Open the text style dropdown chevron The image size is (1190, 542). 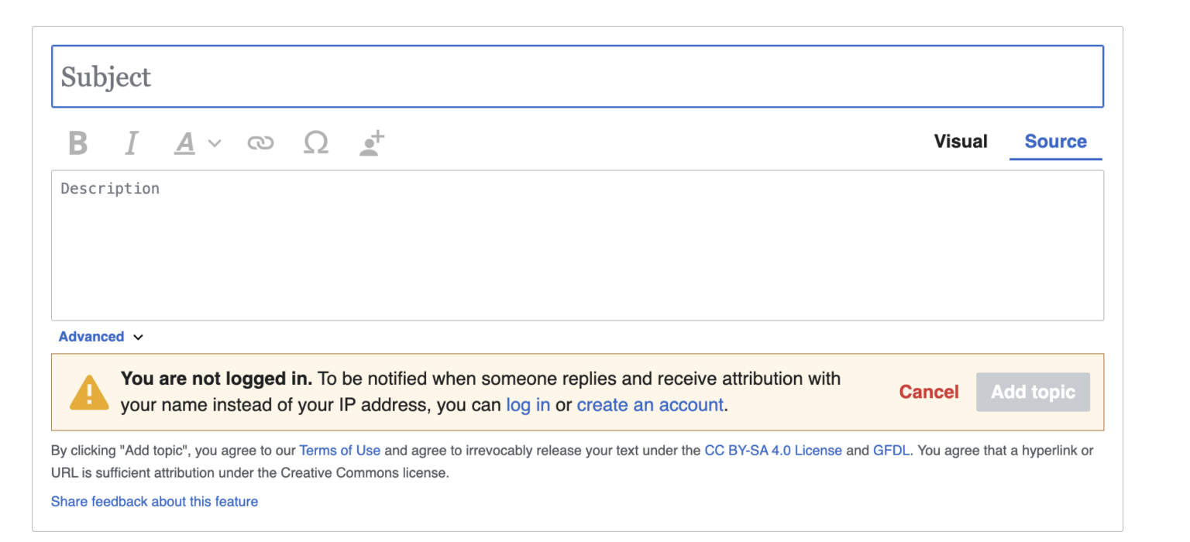(214, 143)
